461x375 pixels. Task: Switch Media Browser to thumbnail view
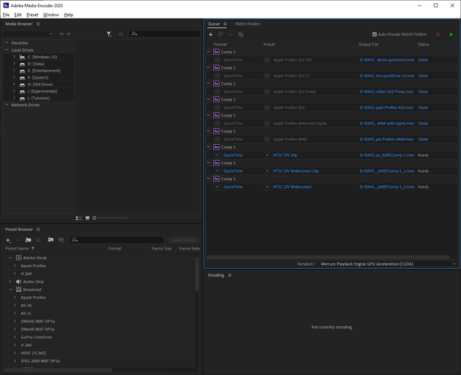tap(87, 218)
